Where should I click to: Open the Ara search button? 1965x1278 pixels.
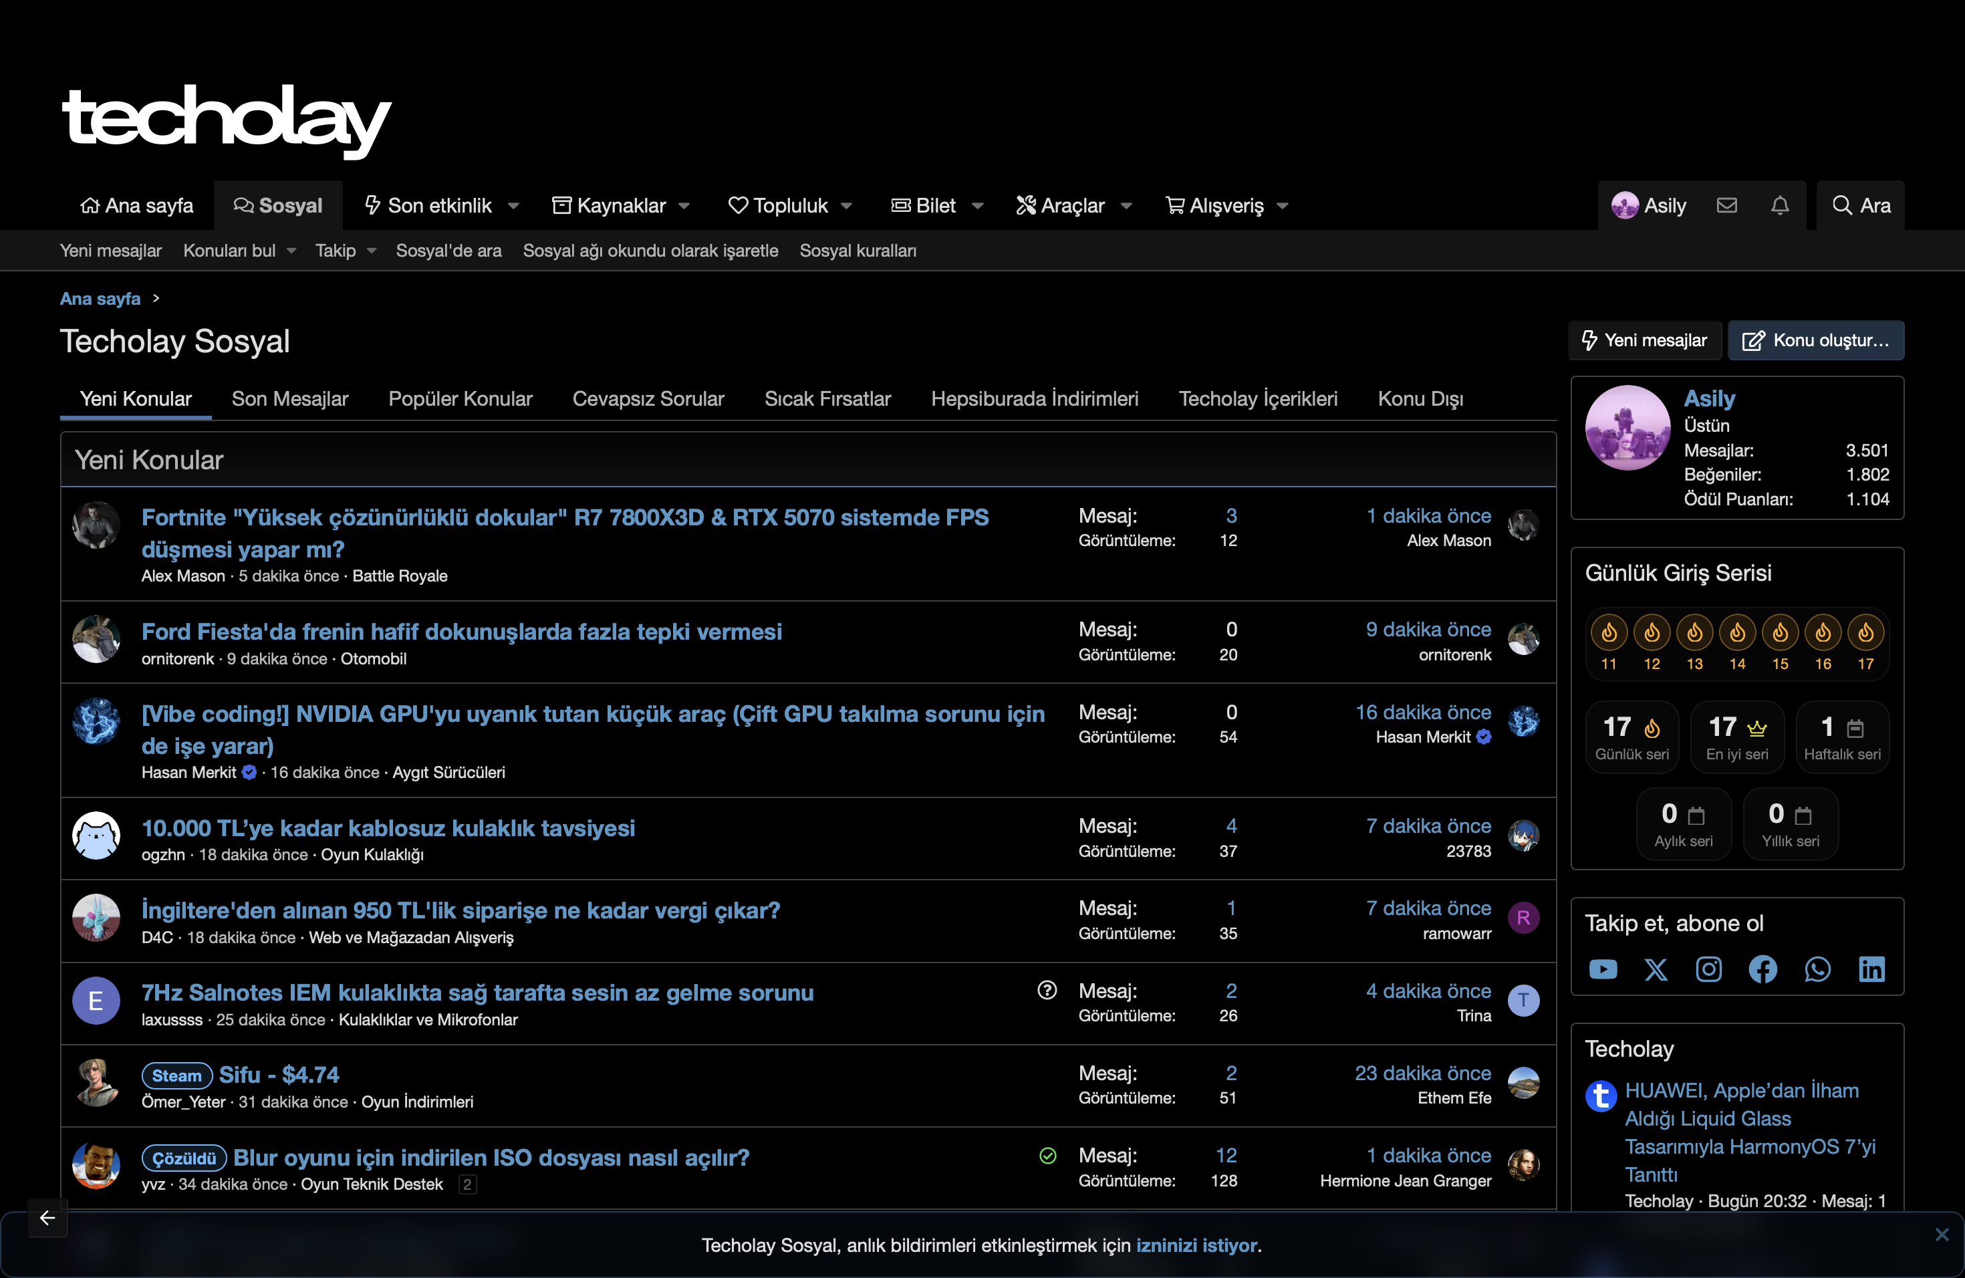1860,205
